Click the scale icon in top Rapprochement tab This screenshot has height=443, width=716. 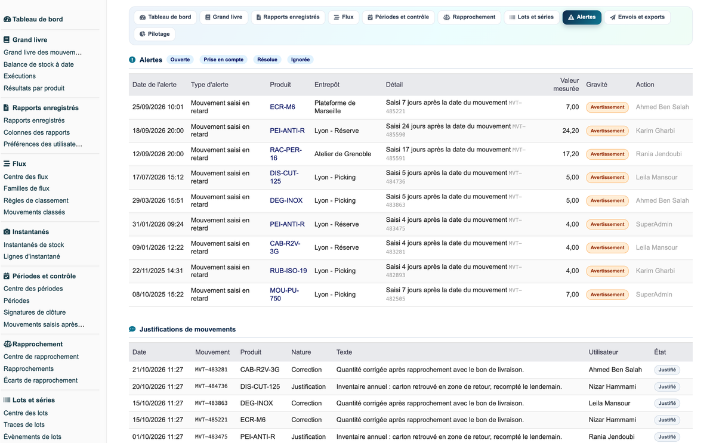click(447, 17)
